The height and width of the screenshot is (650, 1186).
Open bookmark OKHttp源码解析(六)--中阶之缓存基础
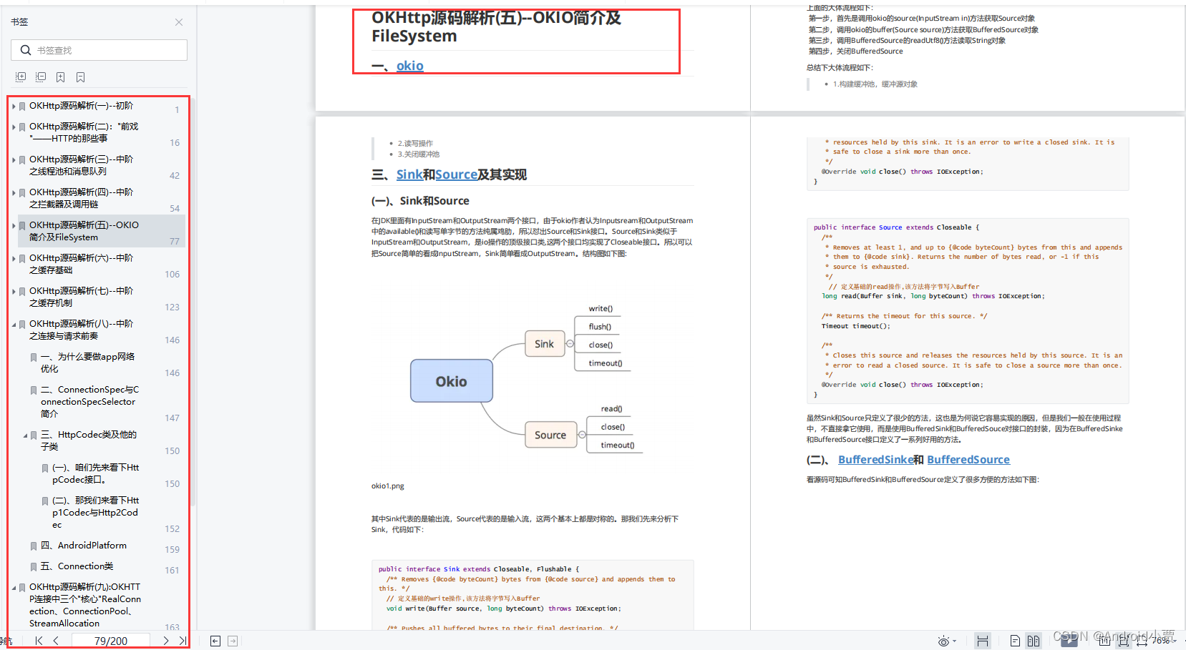81,264
